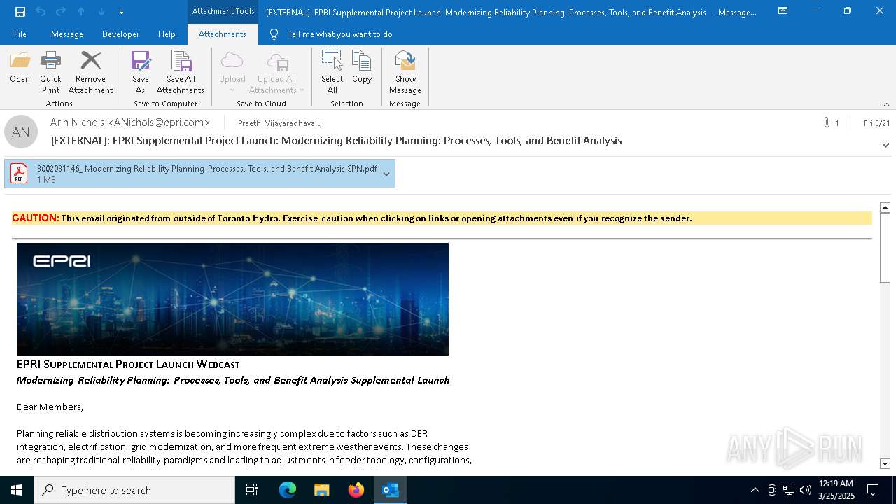Launch Microsoft Edge from taskbar

288,490
